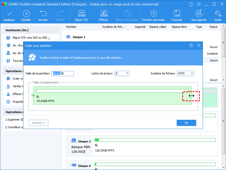The width and height of the screenshot is (226, 170).
Task: Click the partition list scrollbar down arrow
Action: click(223, 80)
